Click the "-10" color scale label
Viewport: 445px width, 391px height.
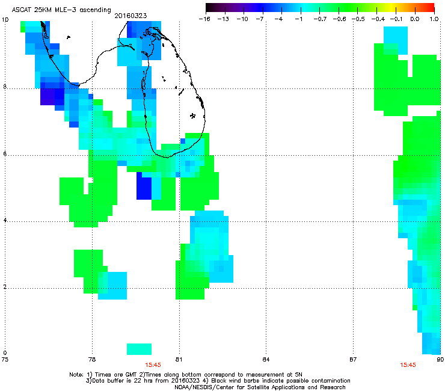tap(242, 19)
